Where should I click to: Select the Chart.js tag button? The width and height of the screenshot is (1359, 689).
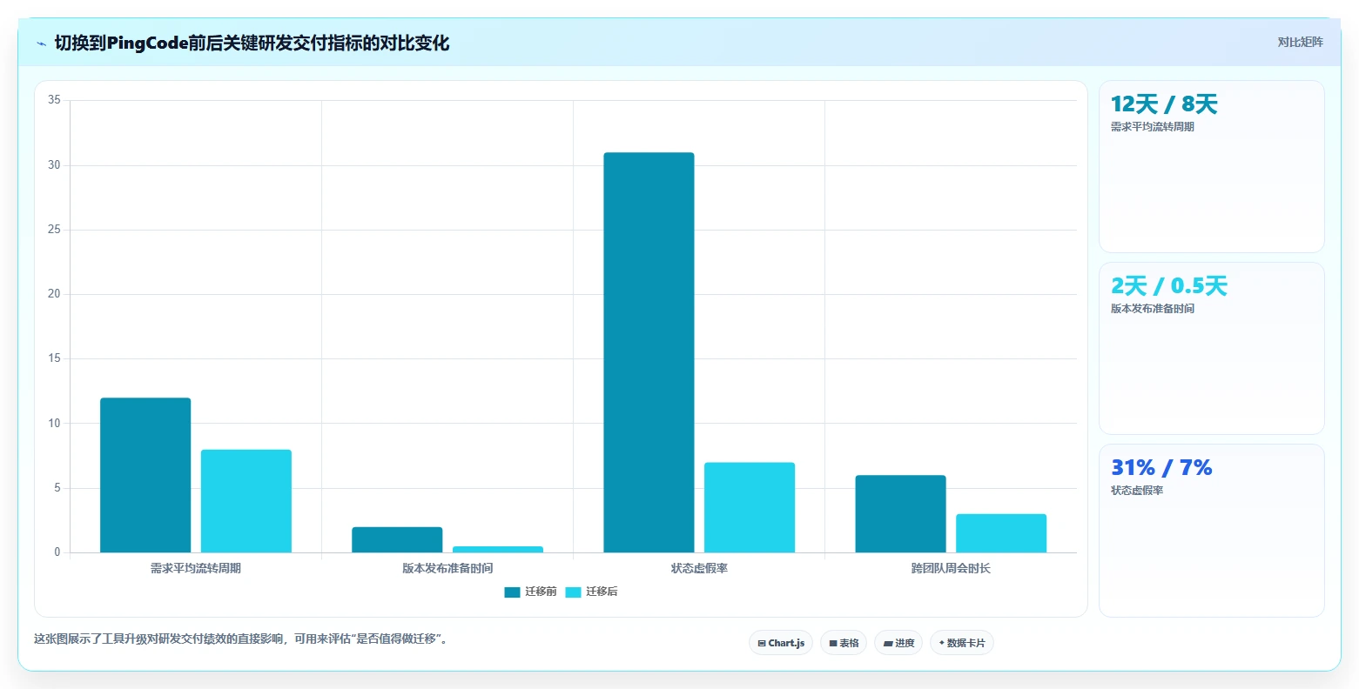click(x=781, y=643)
